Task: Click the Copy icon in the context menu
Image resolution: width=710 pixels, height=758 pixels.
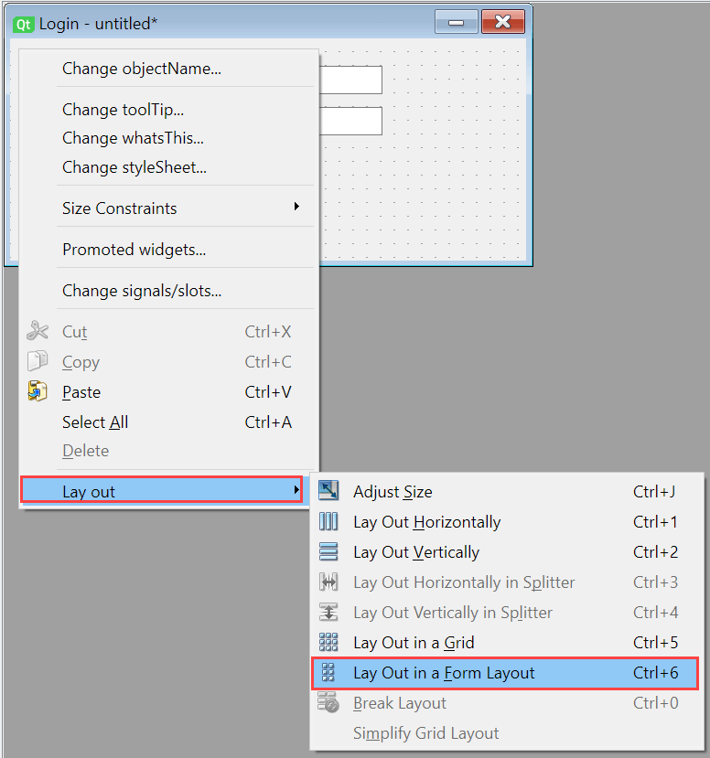Action: pyautogui.click(x=36, y=361)
